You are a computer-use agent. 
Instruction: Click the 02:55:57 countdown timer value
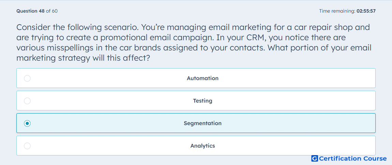[366, 11]
